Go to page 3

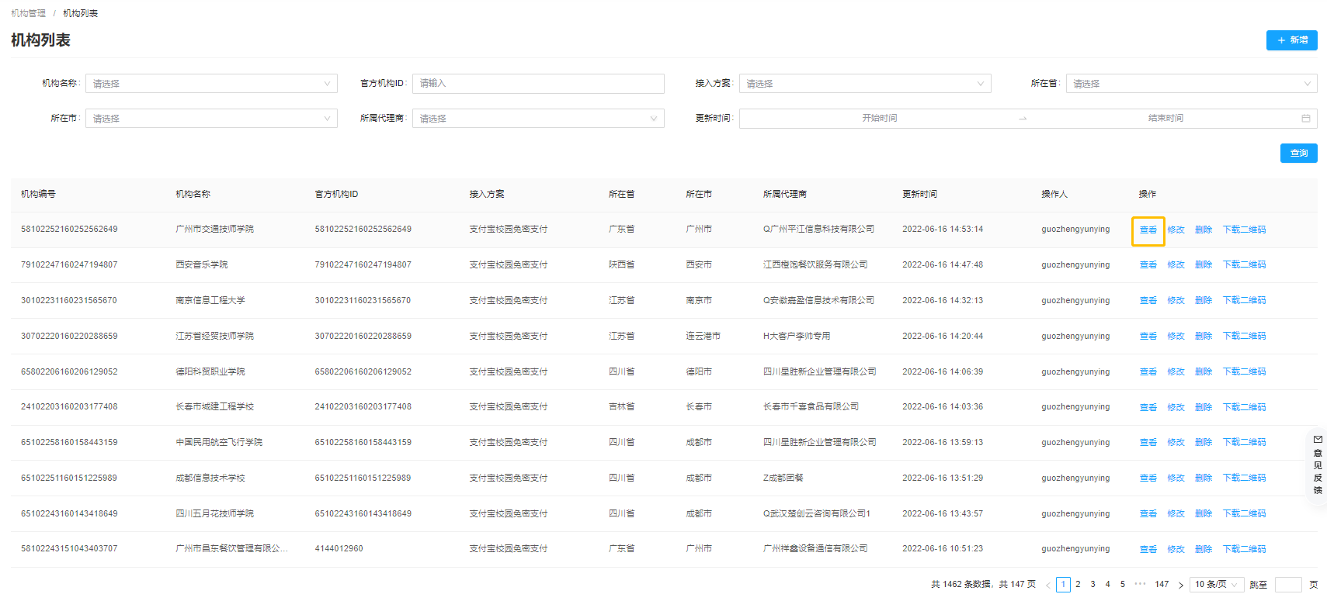[1093, 585]
